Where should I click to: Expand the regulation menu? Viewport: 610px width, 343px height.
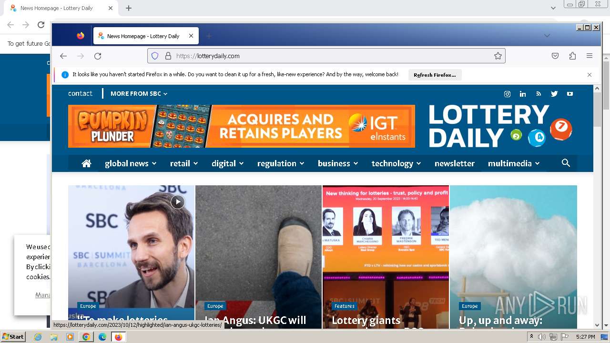pyautogui.click(x=281, y=163)
